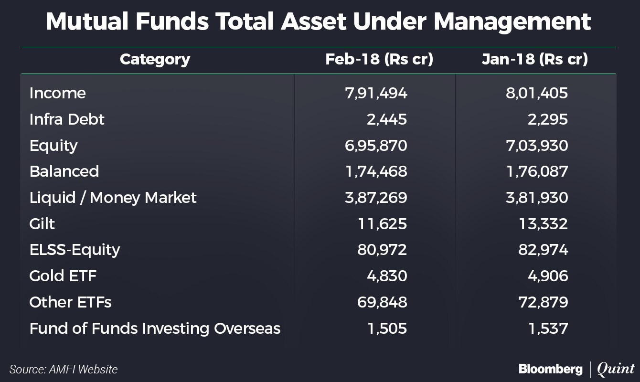Click the Balanced category label
The image size is (640, 382).
(64, 171)
